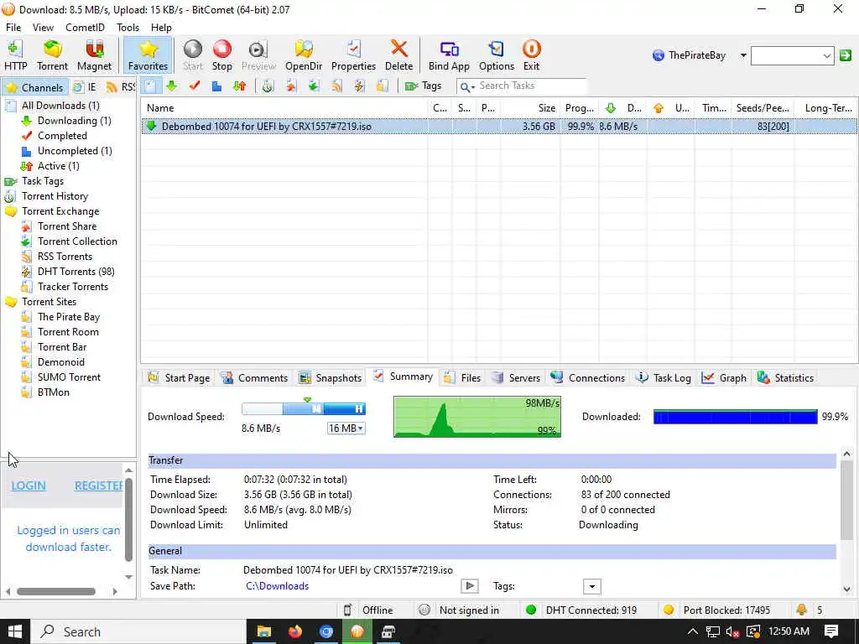Image resolution: width=859 pixels, height=644 pixels.
Task: Delete the selected task via red X
Action: 398,55
